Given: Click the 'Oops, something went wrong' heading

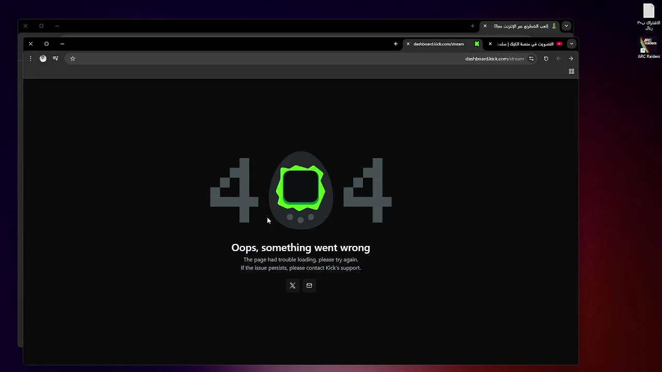Looking at the screenshot, I should tap(300, 247).
